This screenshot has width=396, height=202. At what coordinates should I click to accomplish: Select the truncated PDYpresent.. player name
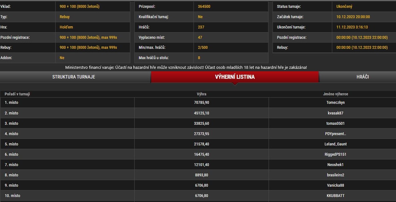(335, 134)
